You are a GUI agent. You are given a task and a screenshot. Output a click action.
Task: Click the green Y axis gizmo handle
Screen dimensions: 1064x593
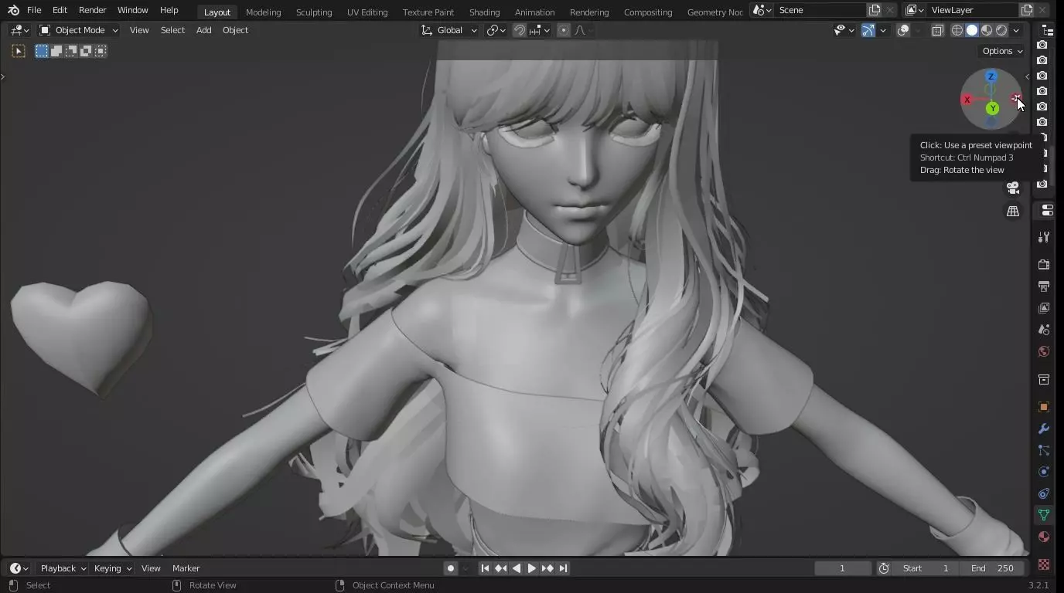click(992, 109)
